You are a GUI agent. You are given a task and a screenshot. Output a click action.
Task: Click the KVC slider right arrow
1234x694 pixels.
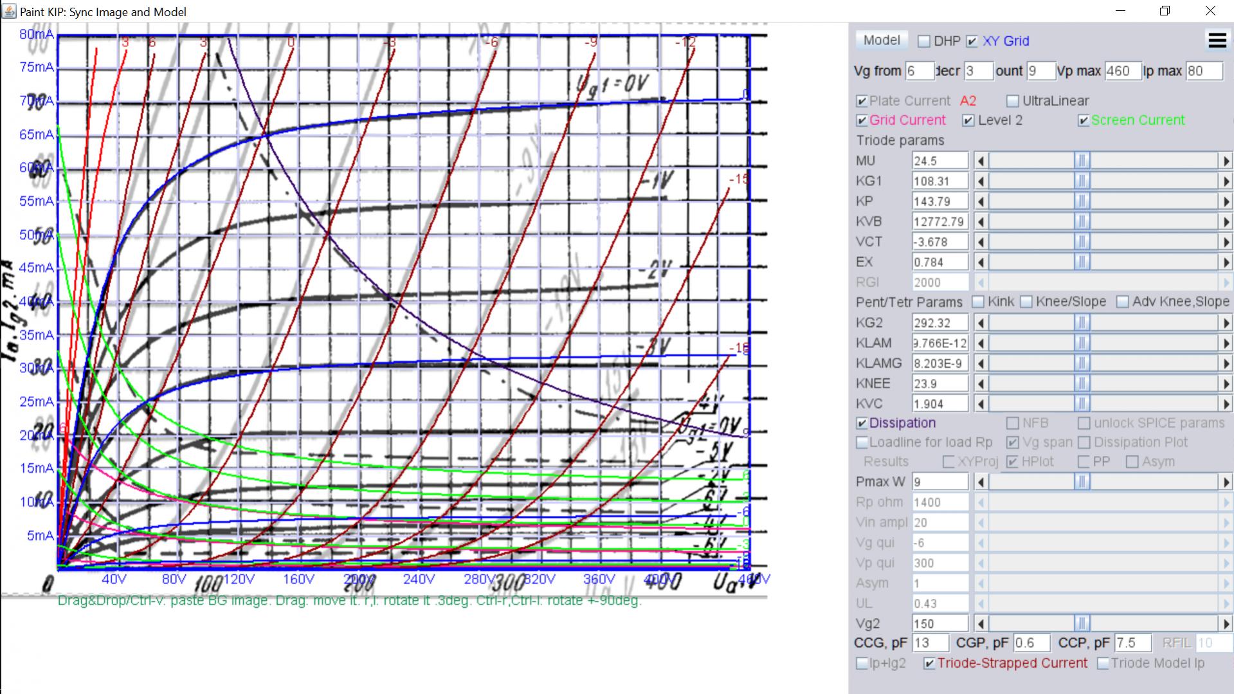[1226, 404]
